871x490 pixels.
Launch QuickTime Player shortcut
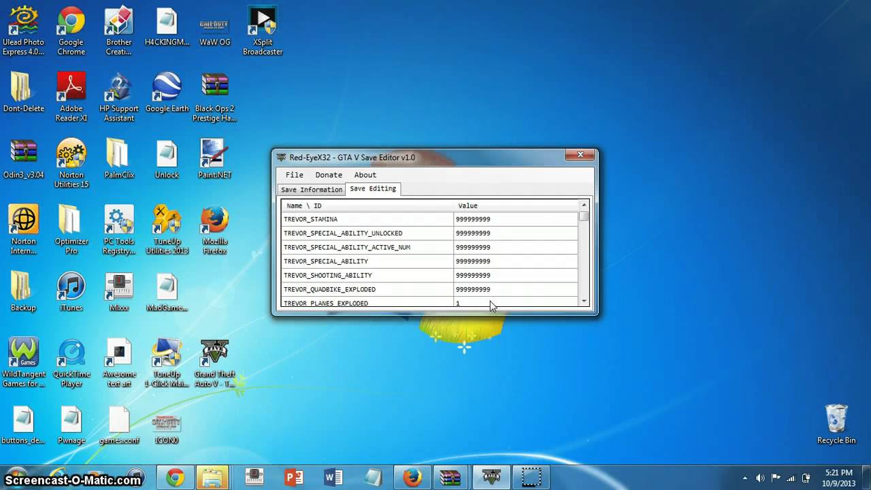71,362
